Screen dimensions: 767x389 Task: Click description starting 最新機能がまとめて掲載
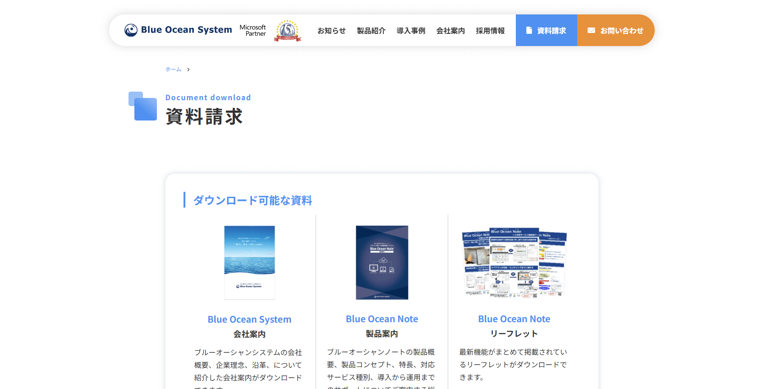click(513, 365)
